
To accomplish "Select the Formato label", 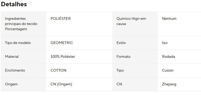I will (x=124, y=57).
